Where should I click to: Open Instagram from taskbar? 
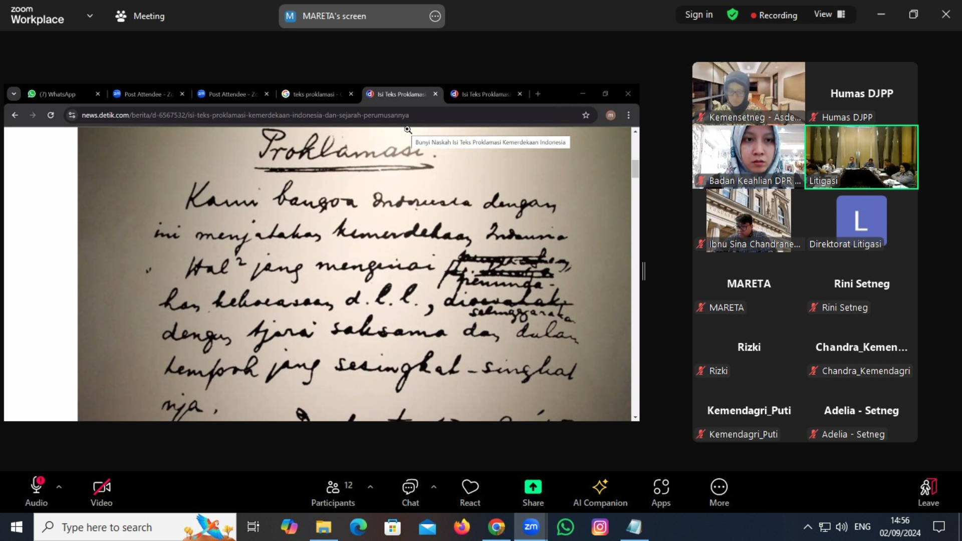tap(600, 527)
